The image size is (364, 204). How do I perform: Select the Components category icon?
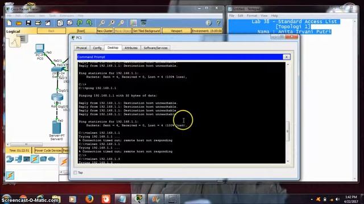[27, 159]
